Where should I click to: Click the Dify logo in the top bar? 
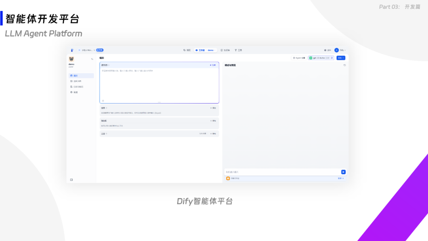[72, 50]
